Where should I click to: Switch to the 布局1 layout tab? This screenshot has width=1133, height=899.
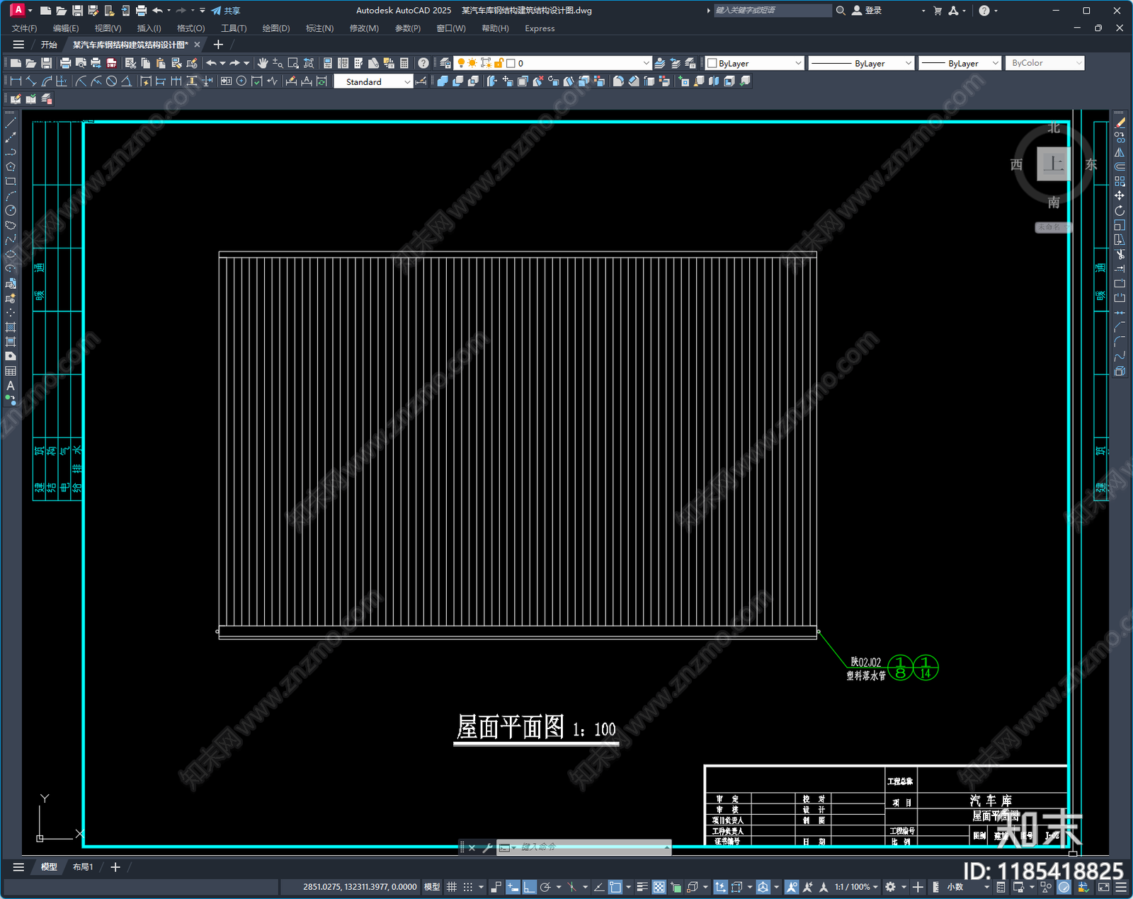tap(83, 866)
